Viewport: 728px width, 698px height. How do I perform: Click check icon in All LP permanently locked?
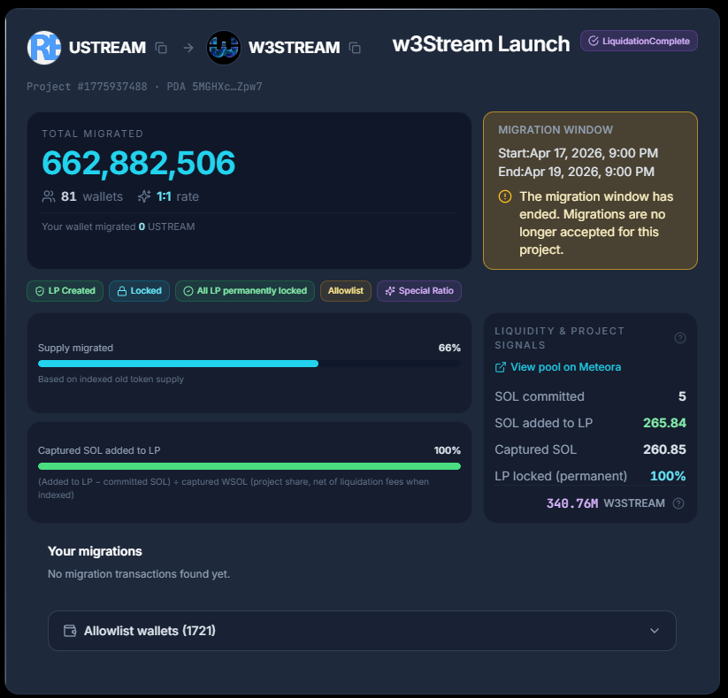(188, 291)
